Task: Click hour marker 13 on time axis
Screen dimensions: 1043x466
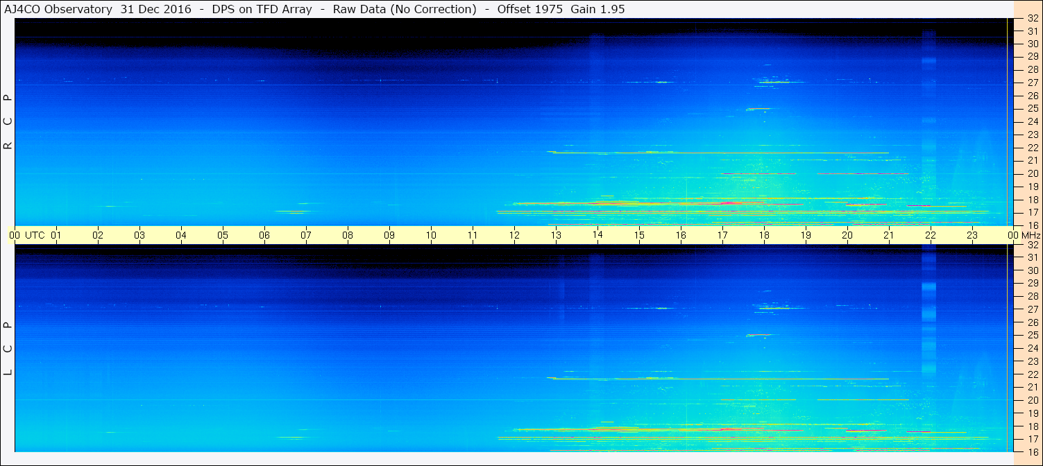Action: (x=556, y=236)
